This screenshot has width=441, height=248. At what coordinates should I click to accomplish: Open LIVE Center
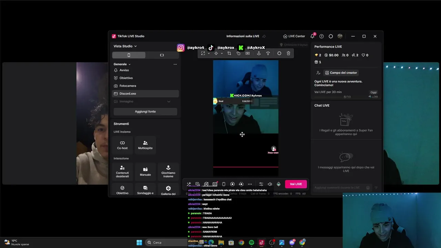click(x=294, y=36)
